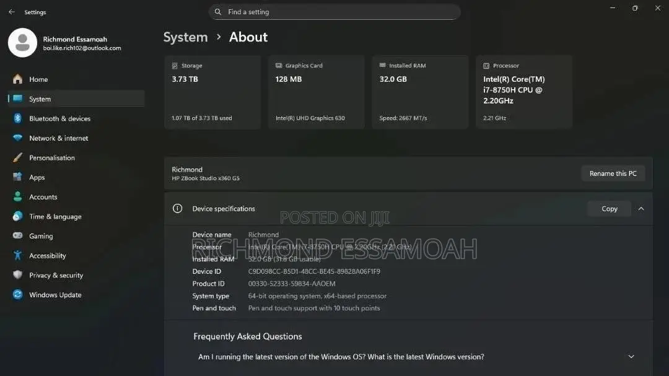Click the search magnifier icon

(x=218, y=12)
